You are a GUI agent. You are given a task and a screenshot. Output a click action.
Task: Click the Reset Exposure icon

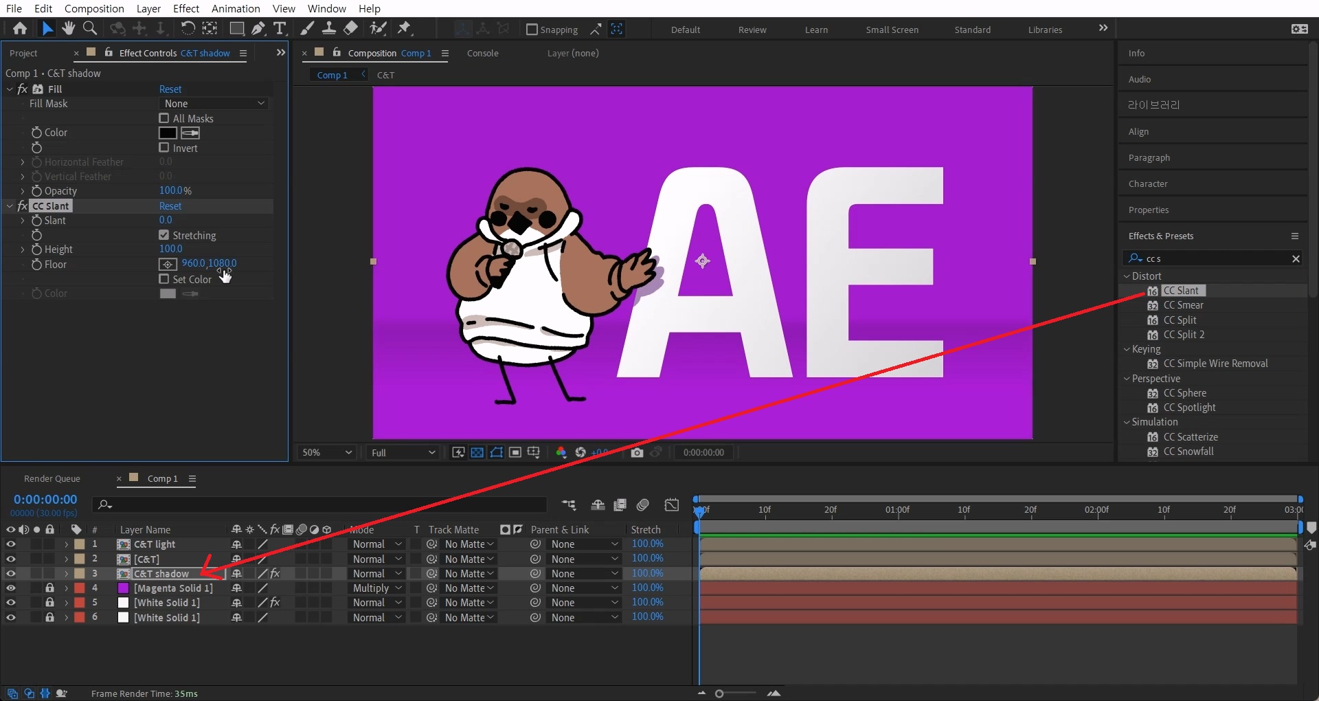point(580,452)
